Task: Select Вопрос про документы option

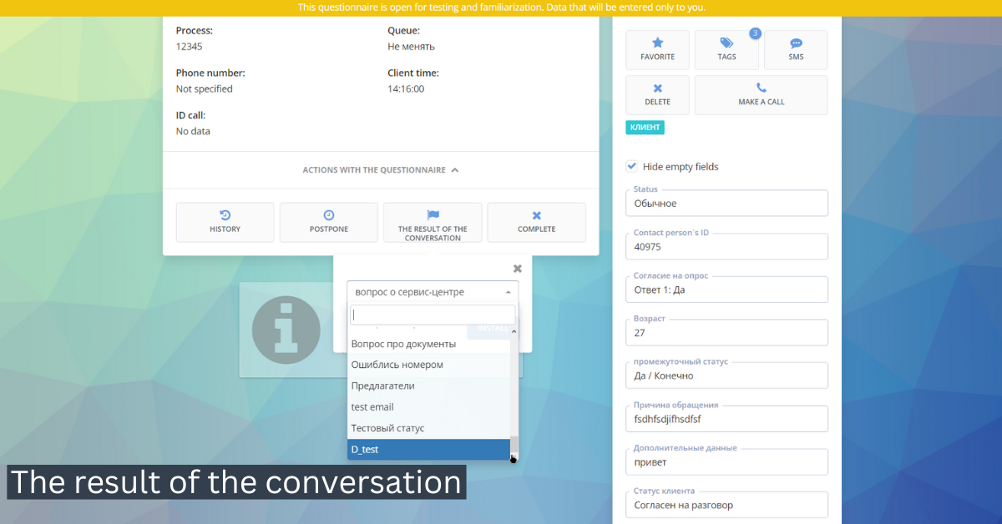Action: (x=428, y=344)
